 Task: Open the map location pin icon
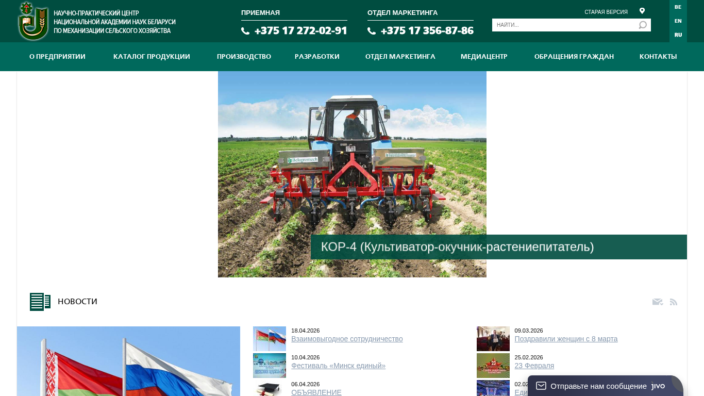642,11
